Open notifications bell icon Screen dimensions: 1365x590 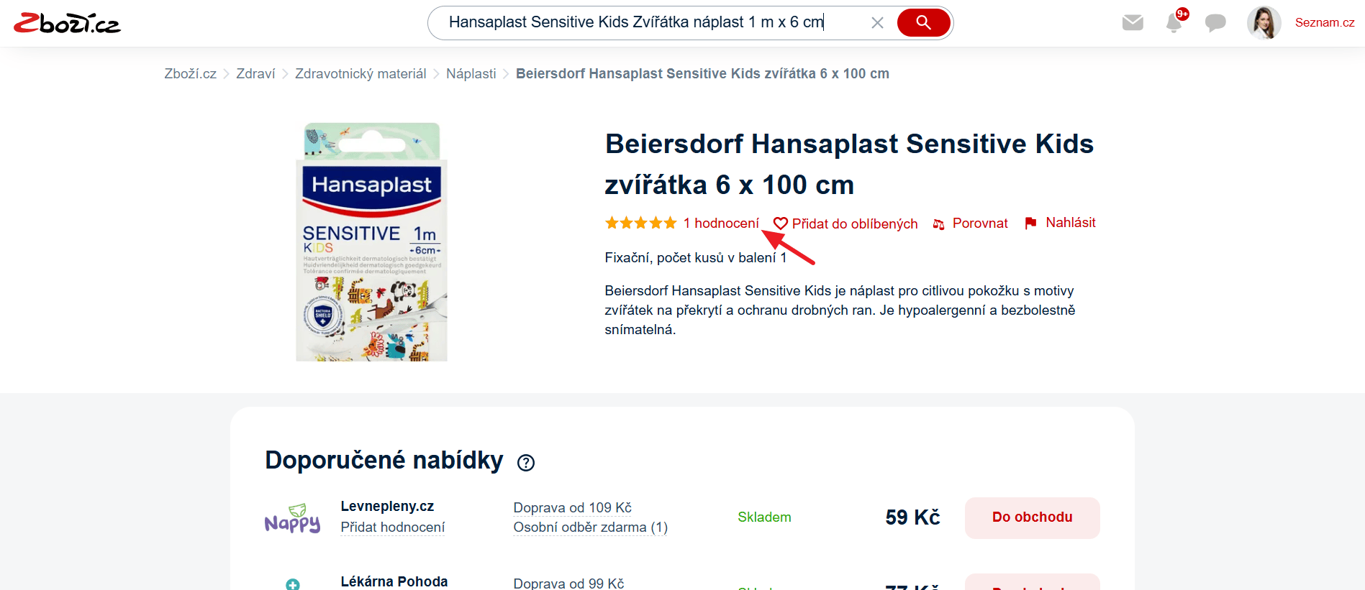[x=1174, y=23]
